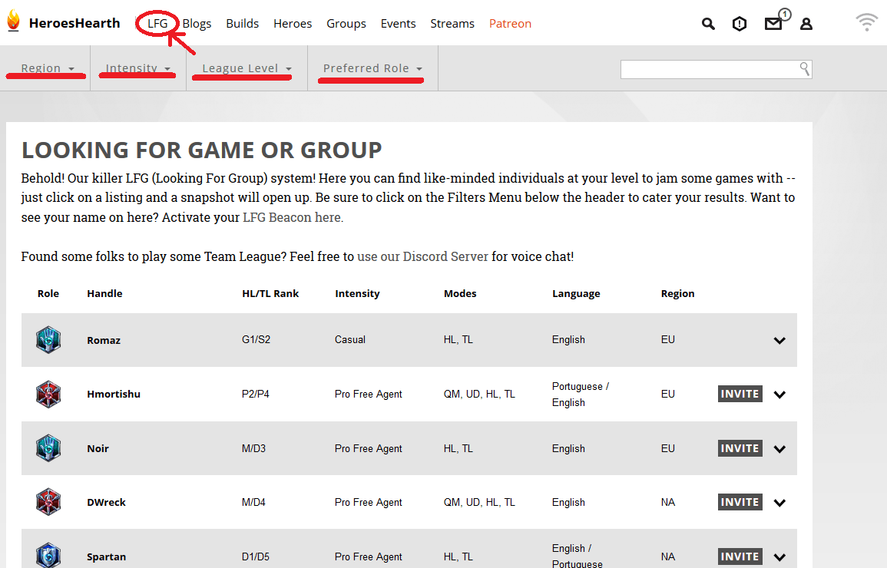The image size is (887, 568).
Task: Click the HeroesHearth site name
Action: tap(74, 23)
